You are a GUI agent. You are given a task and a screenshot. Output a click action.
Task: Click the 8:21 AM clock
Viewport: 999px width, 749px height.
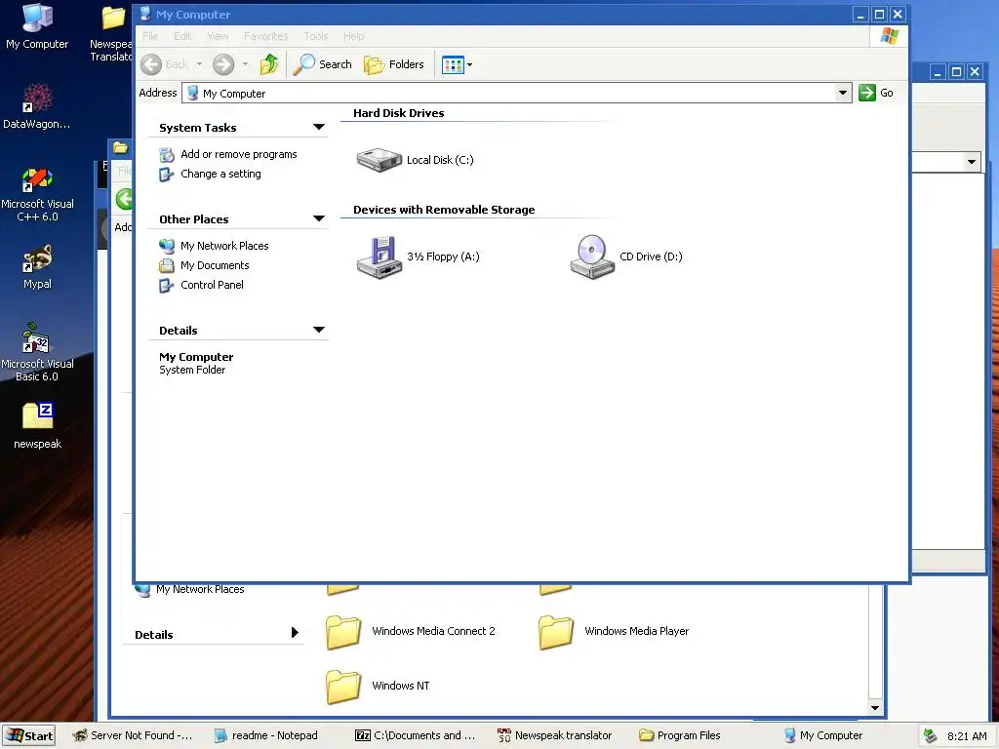click(x=967, y=736)
